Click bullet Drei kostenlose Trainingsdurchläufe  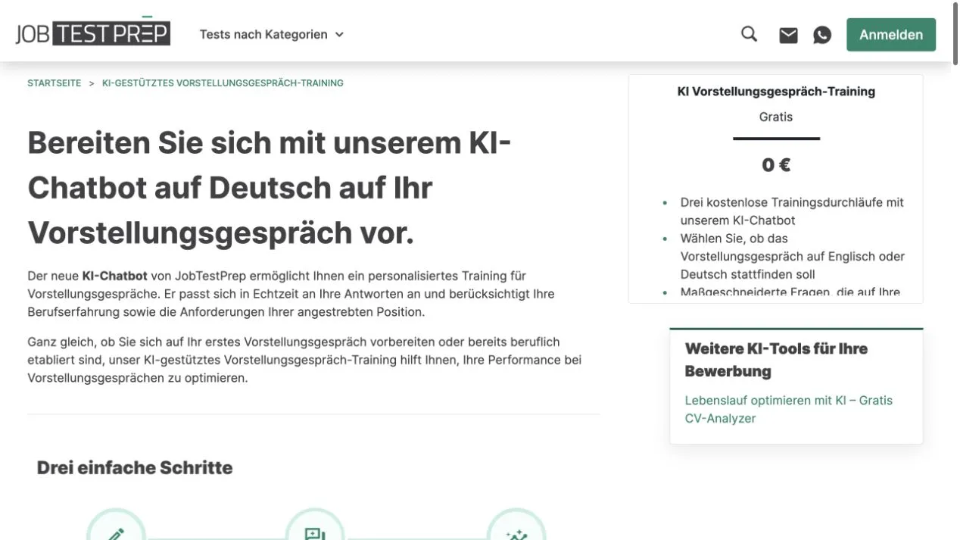tap(792, 211)
